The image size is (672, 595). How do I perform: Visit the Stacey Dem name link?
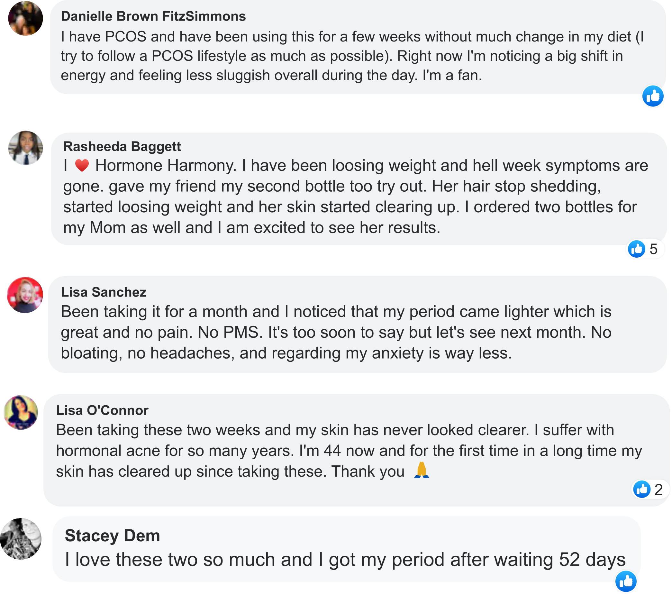pos(112,535)
